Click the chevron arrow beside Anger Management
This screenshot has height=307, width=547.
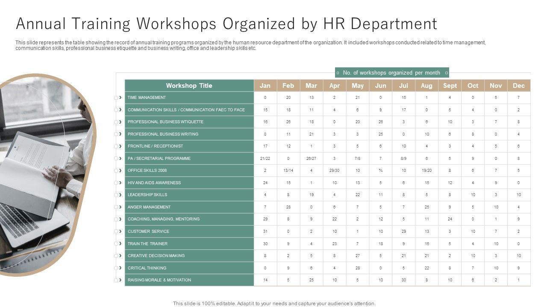pos(121,207)
